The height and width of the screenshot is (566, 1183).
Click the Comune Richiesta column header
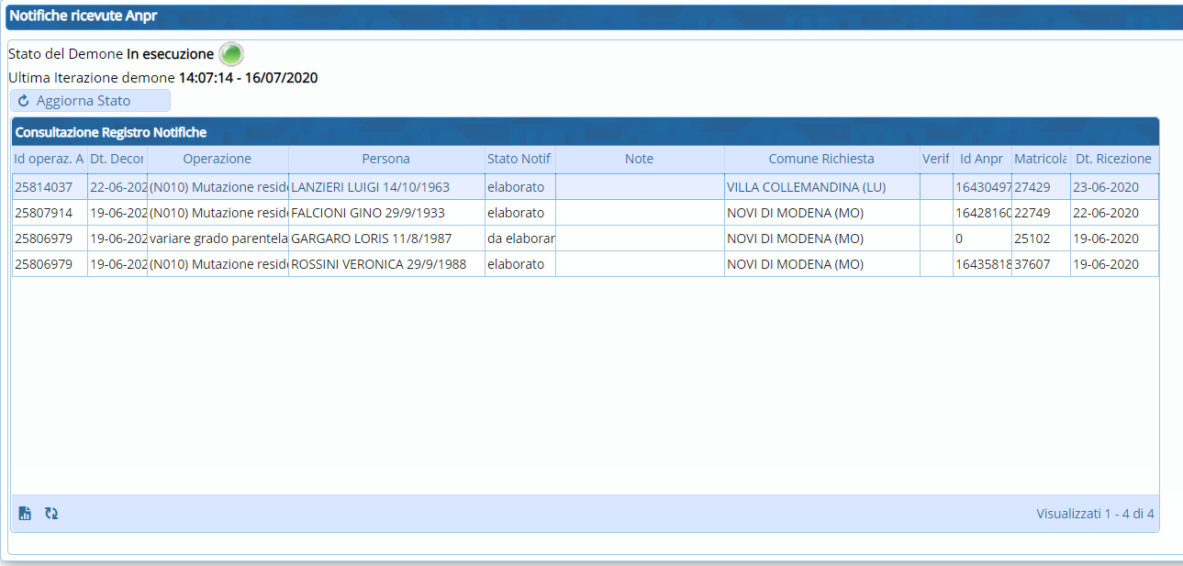(x=820, y=159)
